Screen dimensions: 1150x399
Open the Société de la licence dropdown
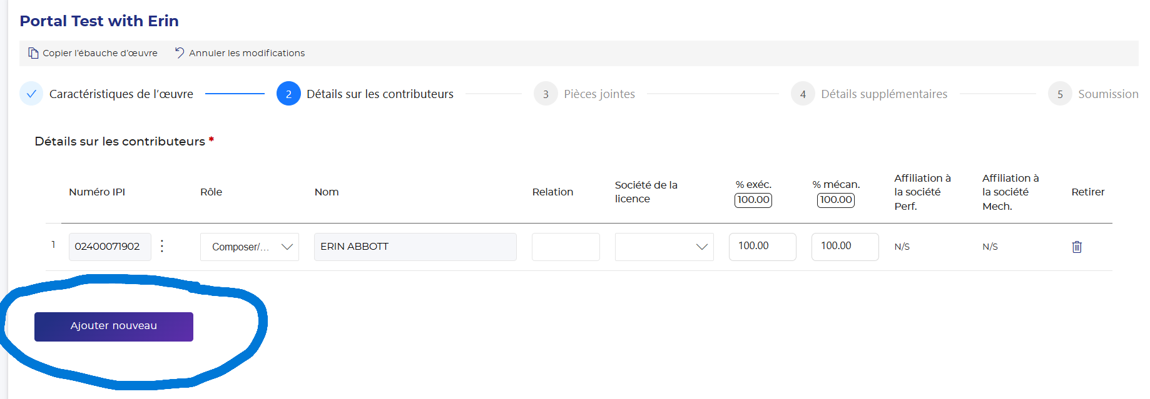(664, 247)
